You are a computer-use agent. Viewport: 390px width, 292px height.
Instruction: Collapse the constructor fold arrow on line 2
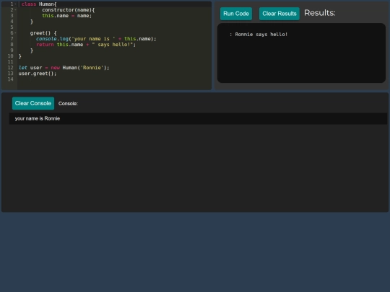coord(15,10)
